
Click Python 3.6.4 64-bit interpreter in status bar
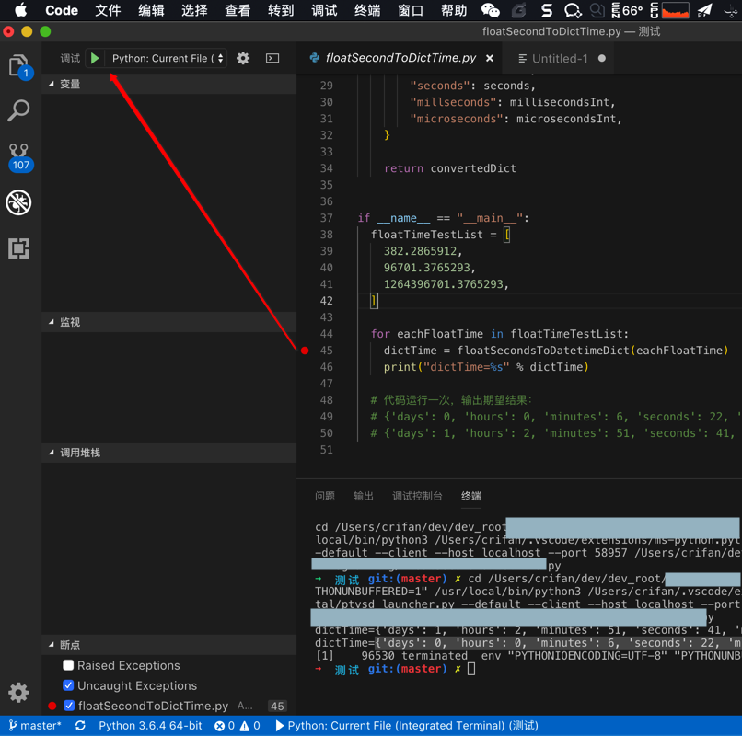click(x=150, y=726)
